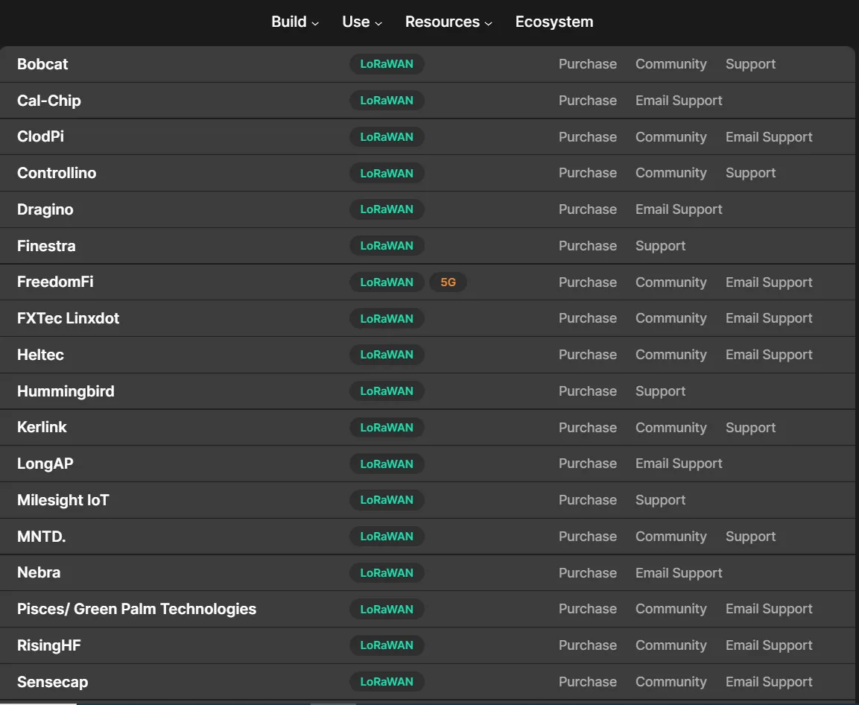Open Email Support for Nebra
Image resolution: width=859 pixels, height=705 pixels.
tap(678, 573)
